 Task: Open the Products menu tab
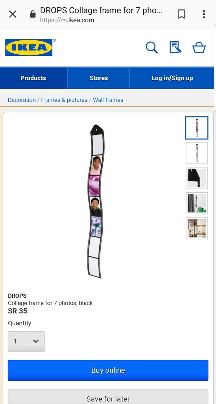coord(33,78)
